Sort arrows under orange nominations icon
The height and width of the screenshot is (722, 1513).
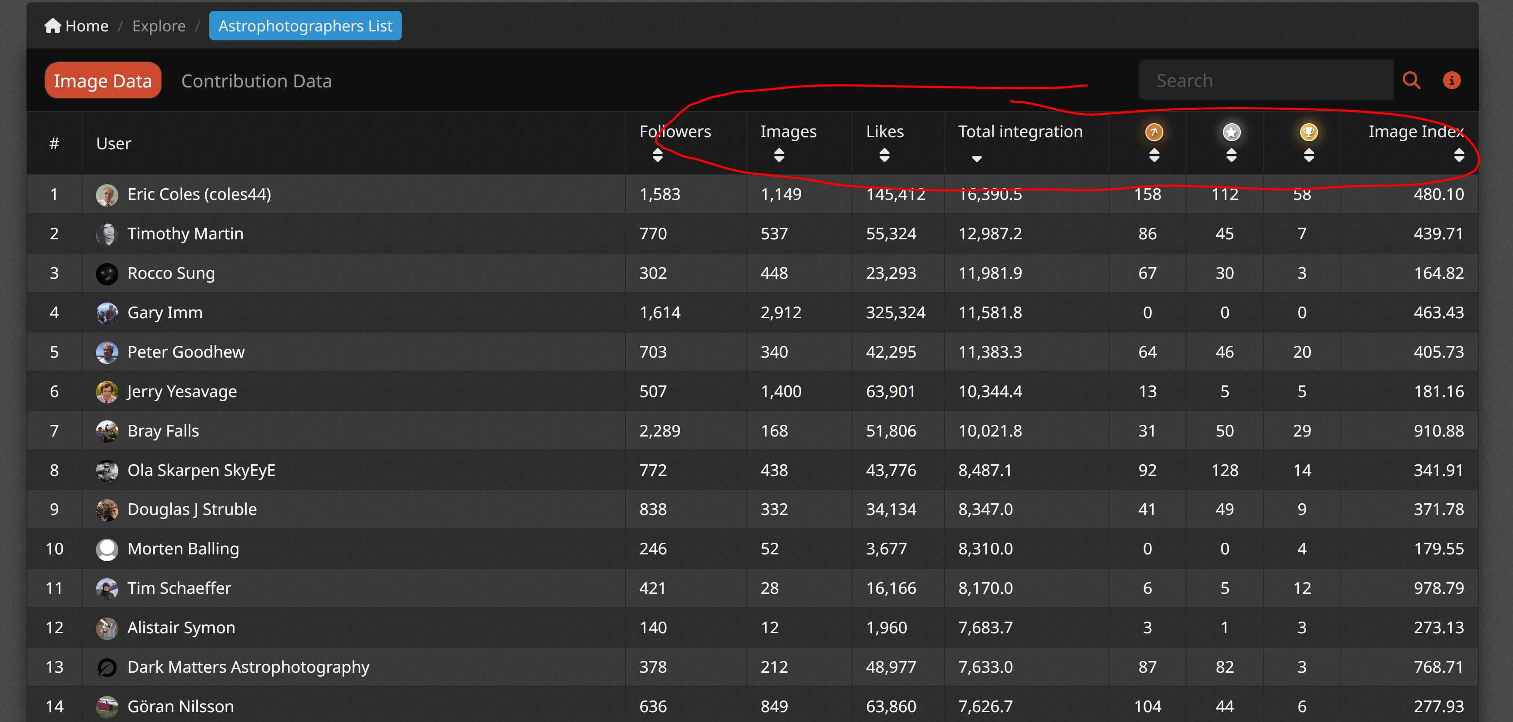tap(1154, 156)
